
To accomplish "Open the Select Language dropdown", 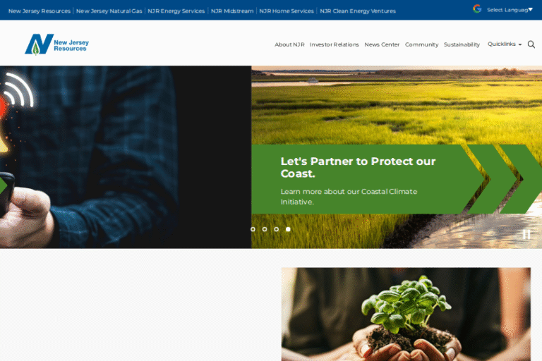I will [x=510, y=10].
